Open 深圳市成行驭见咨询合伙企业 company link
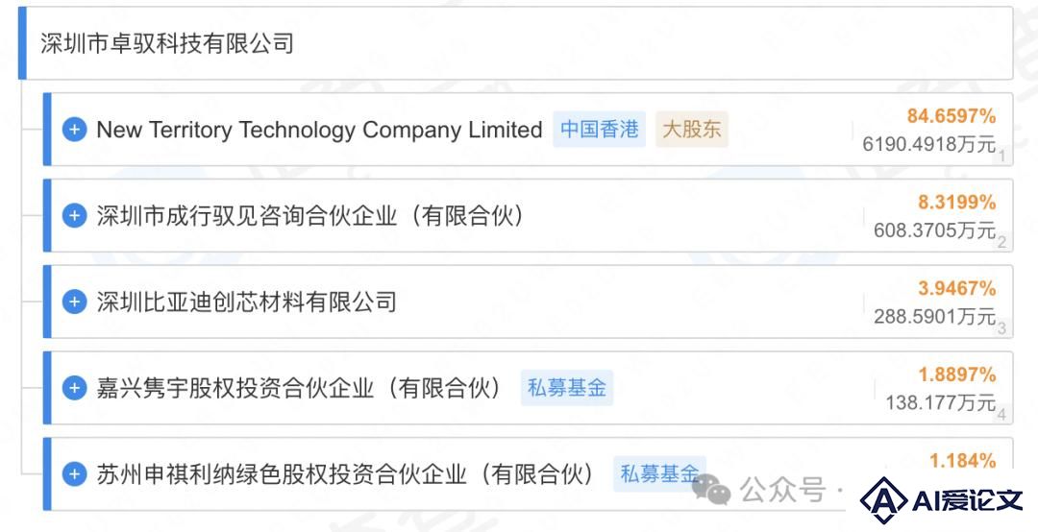The height and width of the screenshot is (532, 1038). point(310,216)
